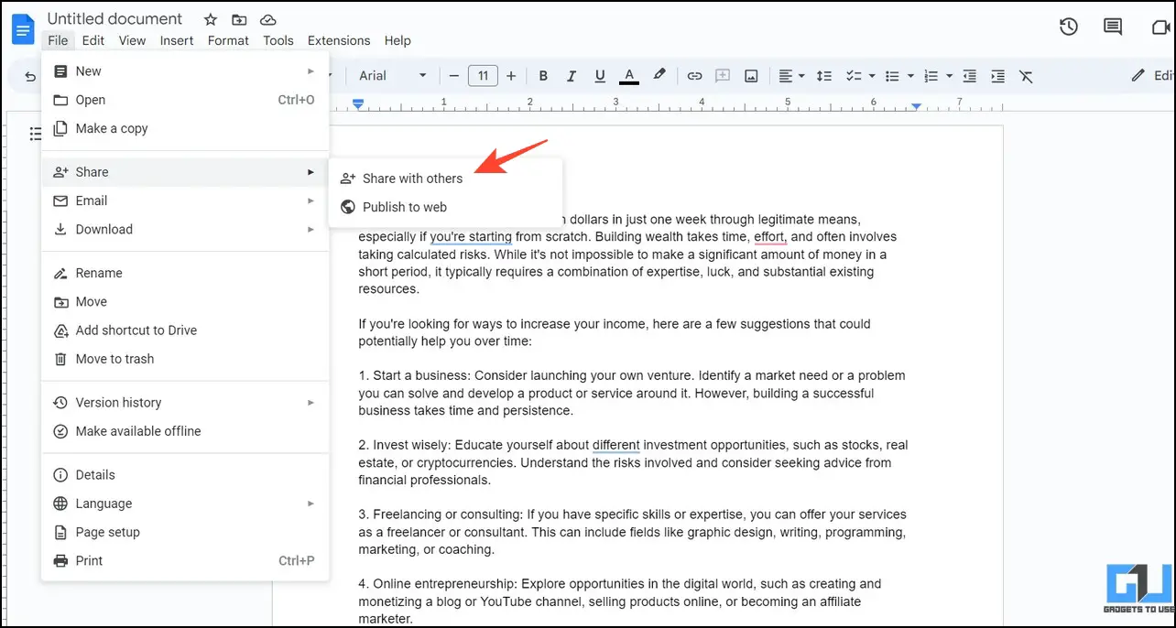
Task: Click the numbered list icon
Action: point(931,76)
